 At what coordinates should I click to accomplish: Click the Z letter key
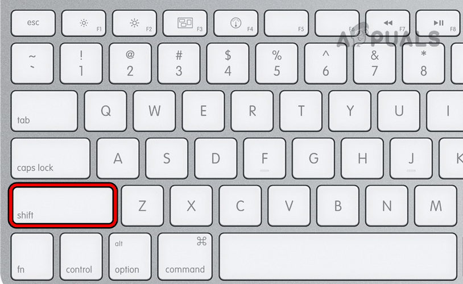coord(142,206)
